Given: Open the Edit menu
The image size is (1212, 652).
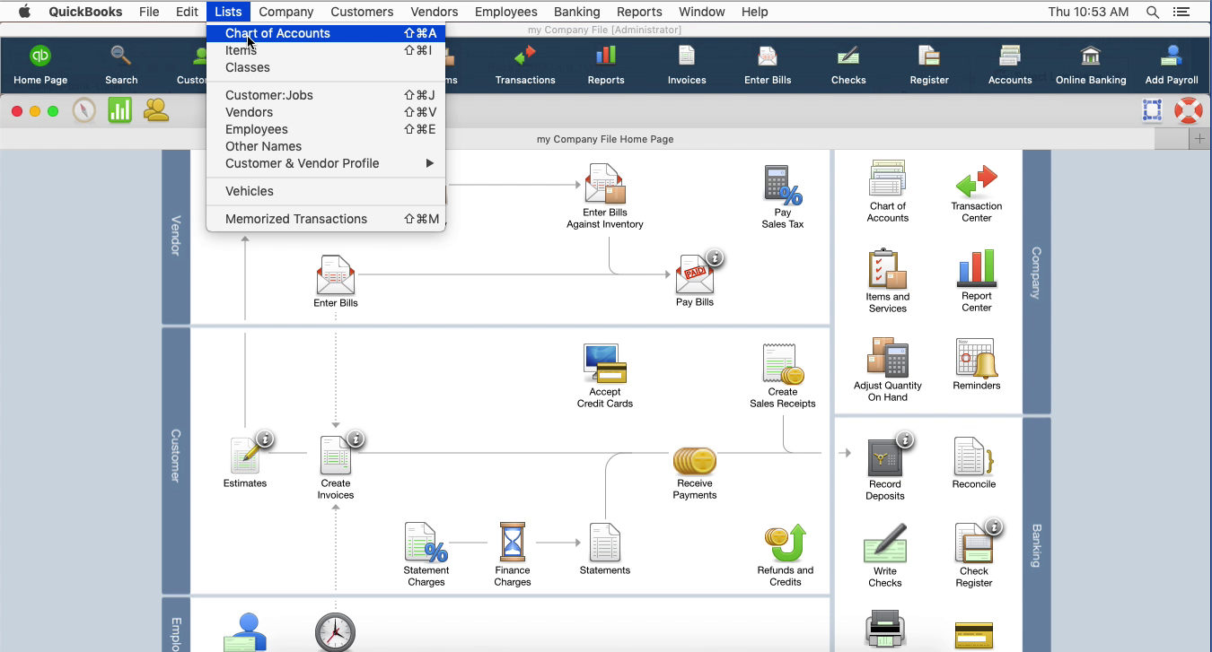Looking at the screenshot, I should coord(187,12).
